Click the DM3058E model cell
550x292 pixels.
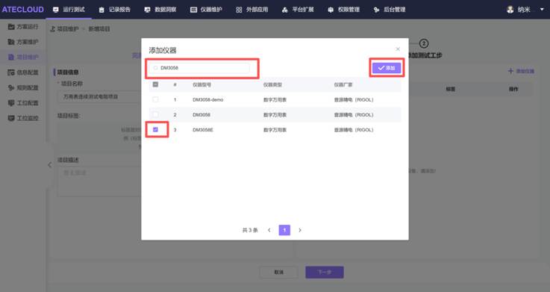(x=203, y=130)
